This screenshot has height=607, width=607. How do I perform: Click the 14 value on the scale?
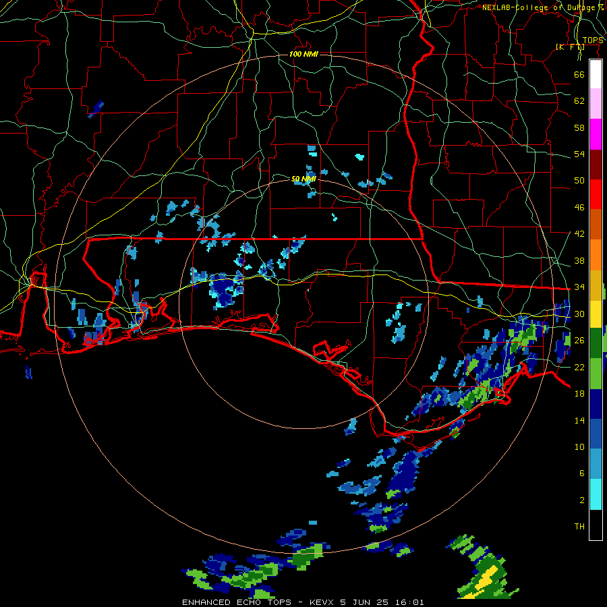(x=579, y=420)
